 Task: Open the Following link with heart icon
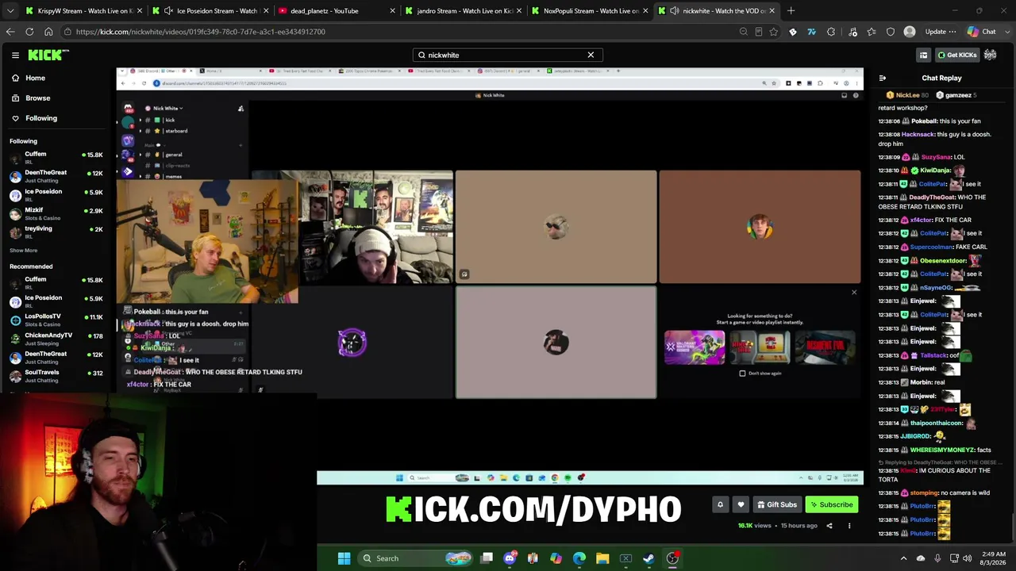[40, 118]
